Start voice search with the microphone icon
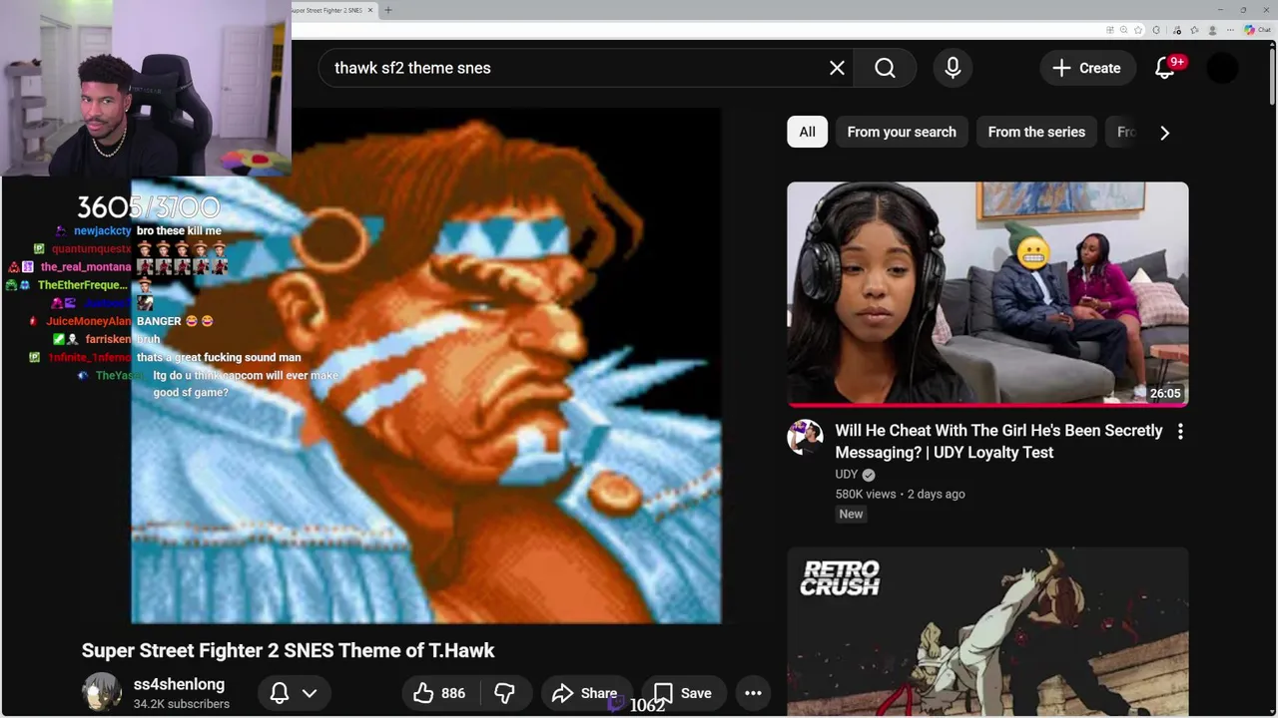The image size is (1278, 718). coord(953,68)
